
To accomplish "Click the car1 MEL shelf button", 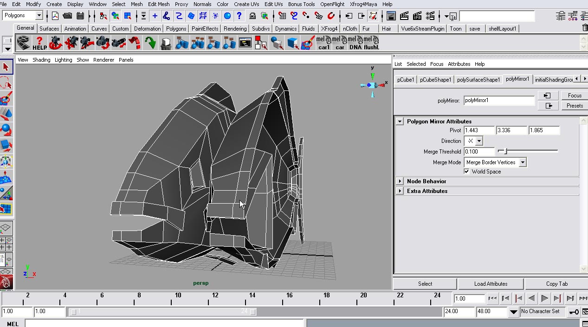I will tap(324, 43).
